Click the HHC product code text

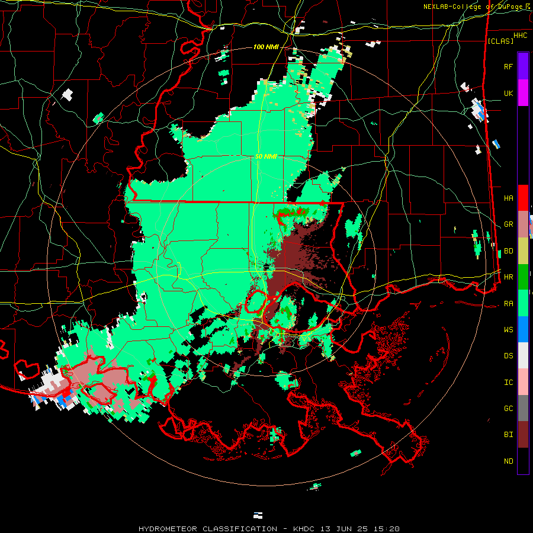click(520, 36)
